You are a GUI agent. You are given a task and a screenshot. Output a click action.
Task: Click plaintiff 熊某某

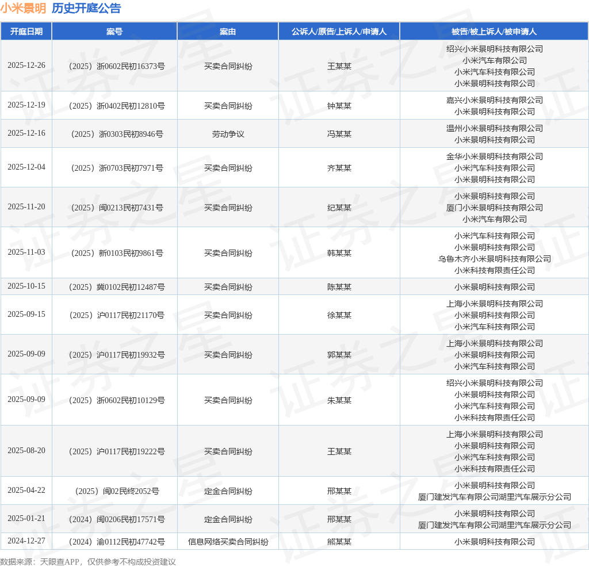(339, 542)
